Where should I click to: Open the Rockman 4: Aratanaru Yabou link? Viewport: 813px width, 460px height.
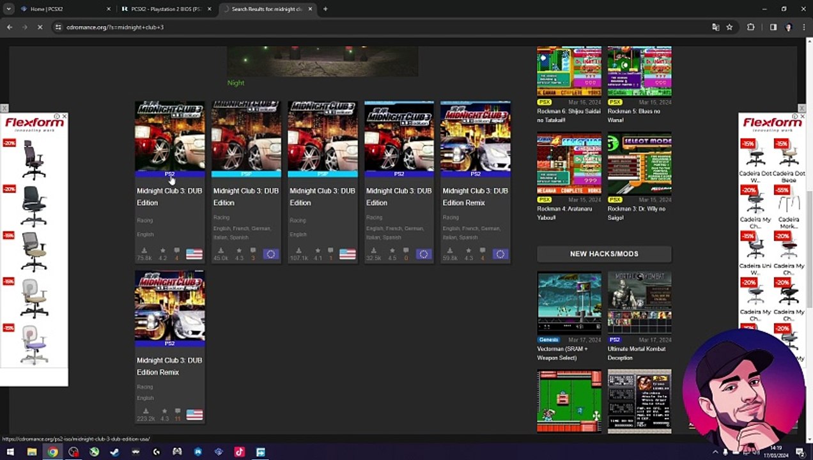pos(564,213)
